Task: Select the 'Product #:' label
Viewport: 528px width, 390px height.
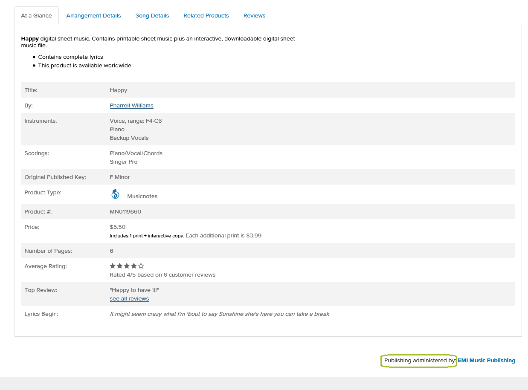Action: coord(38,212)
